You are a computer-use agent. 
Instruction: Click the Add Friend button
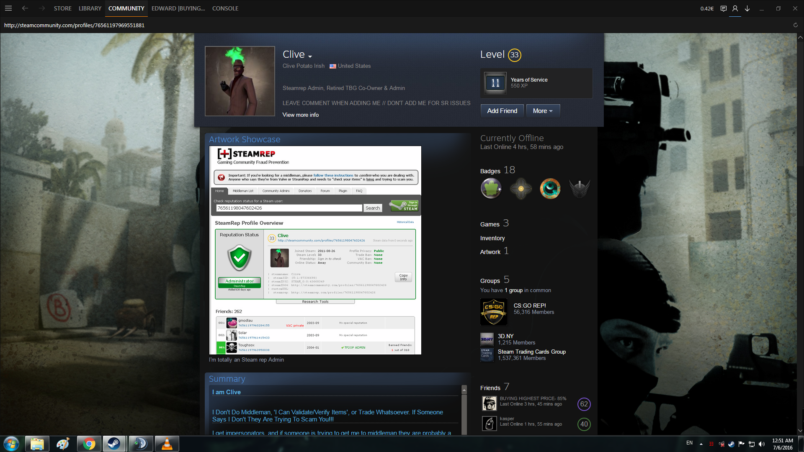click(502, 111)
